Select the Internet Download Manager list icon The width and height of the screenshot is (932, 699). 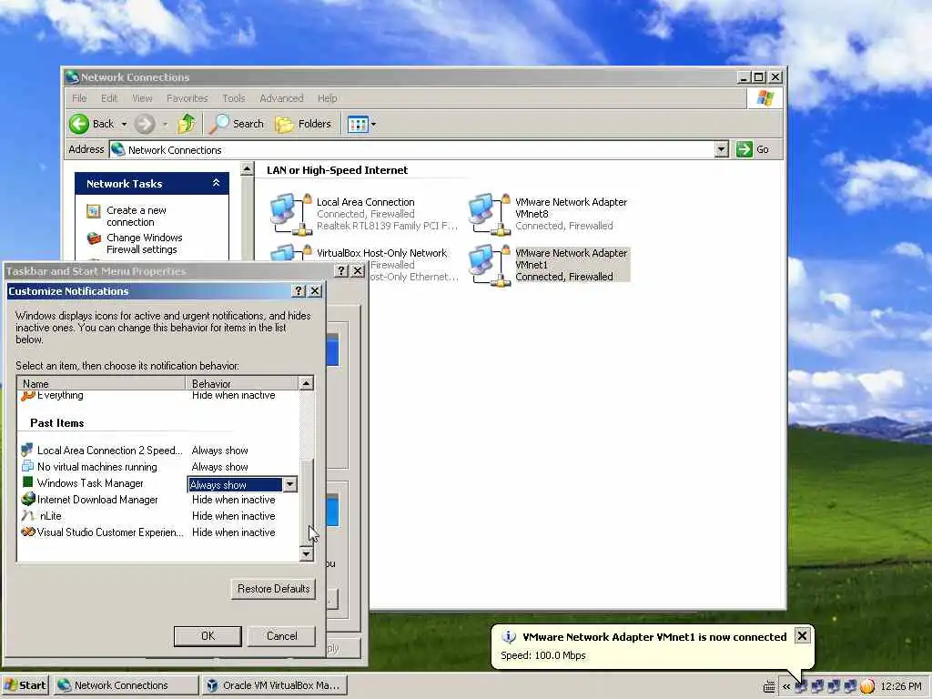(x=28, y=499)
